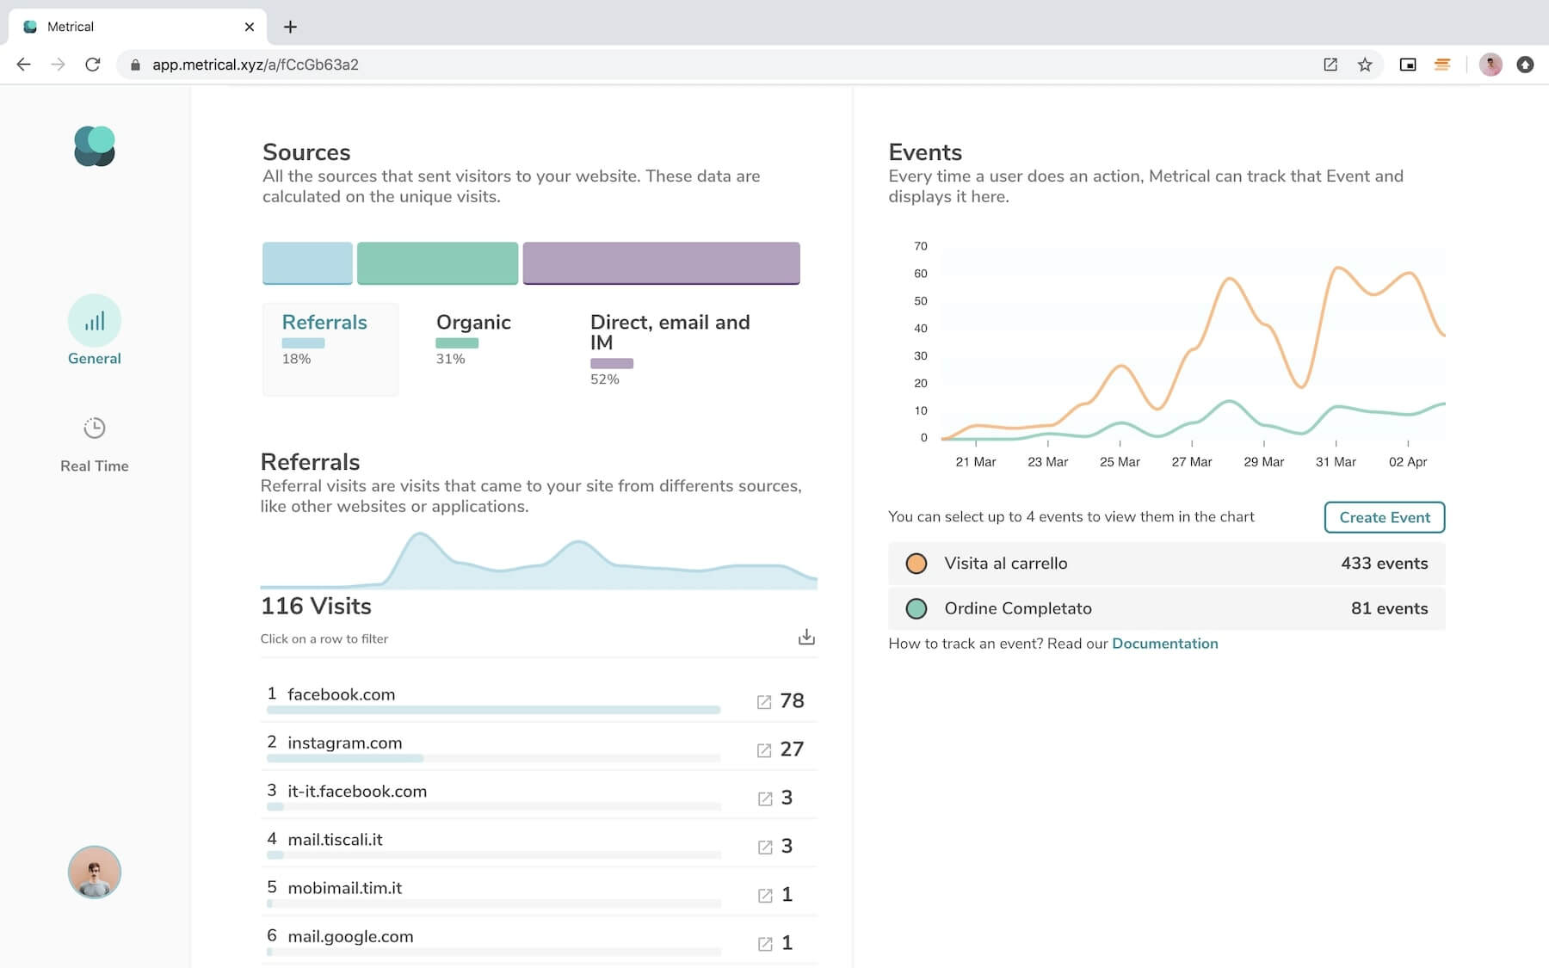Open user profile avatar in sidebar
Viewport: 1549px width, 968px height.
[95, 872]
